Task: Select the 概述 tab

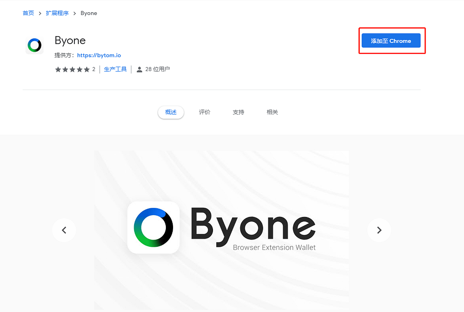Action: tap(171, 112)
